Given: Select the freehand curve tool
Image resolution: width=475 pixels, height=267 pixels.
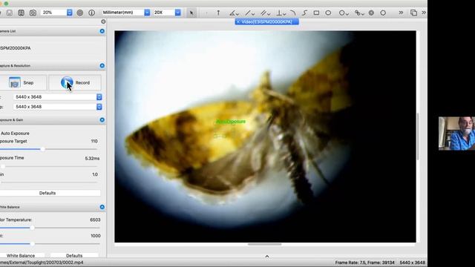Looking at the screenshot, I should [x=304, y=13].
